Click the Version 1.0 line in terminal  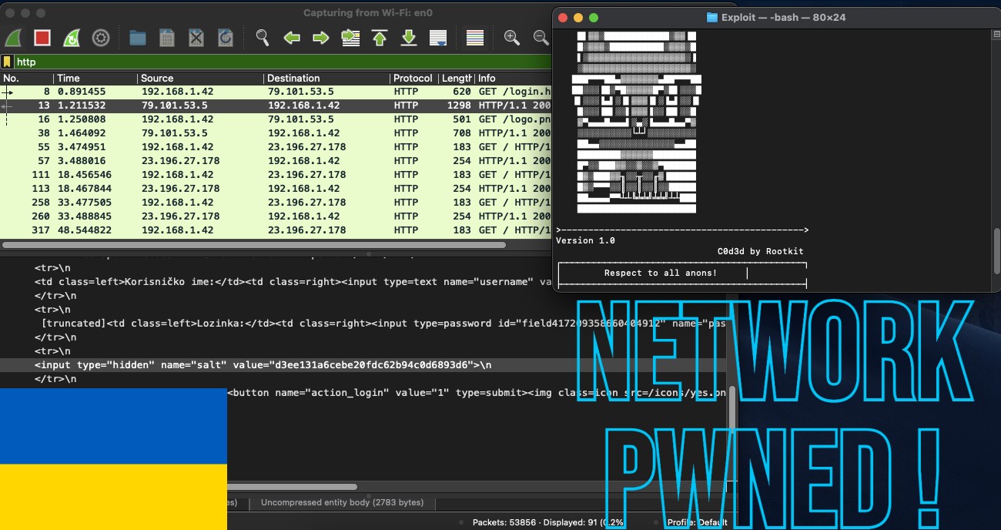point(585,240)
